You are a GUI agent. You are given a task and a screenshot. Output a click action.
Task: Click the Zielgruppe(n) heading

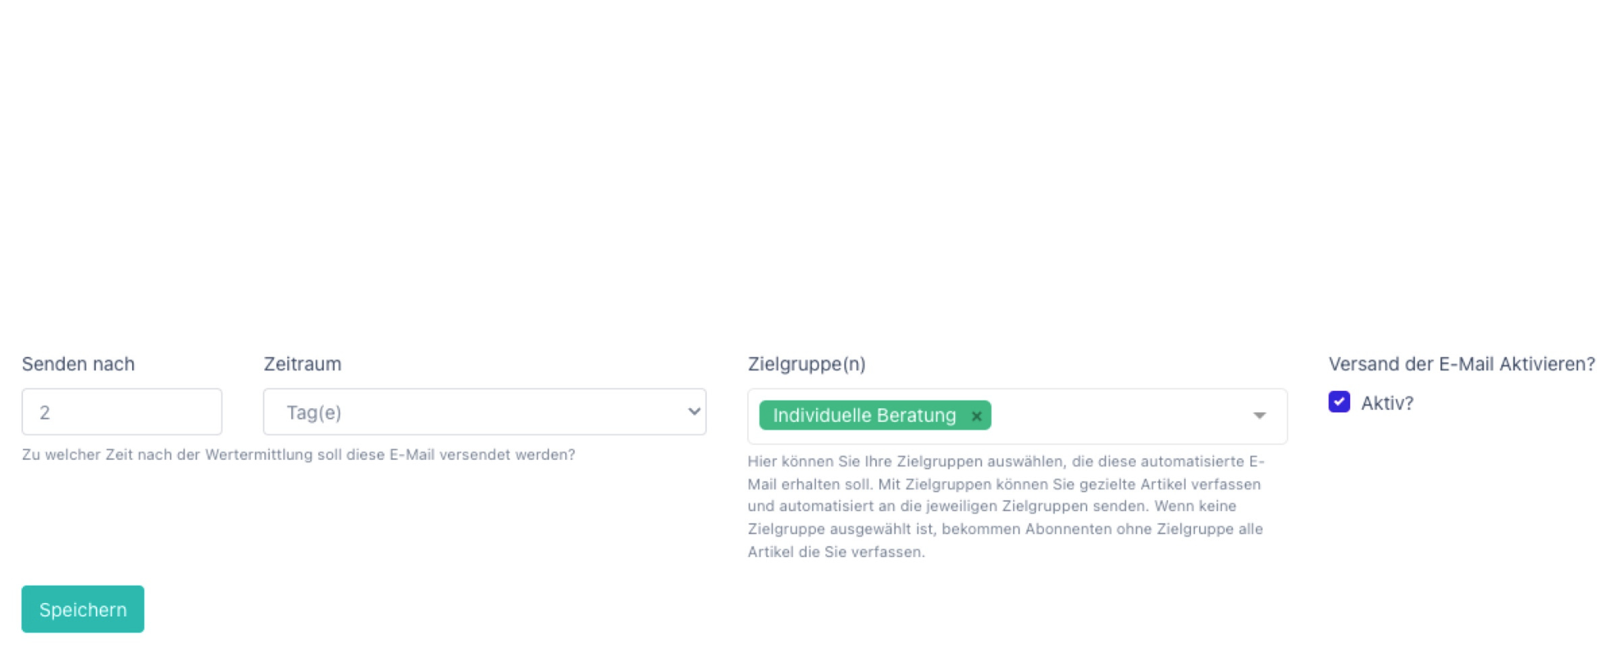tap(806, 366)
